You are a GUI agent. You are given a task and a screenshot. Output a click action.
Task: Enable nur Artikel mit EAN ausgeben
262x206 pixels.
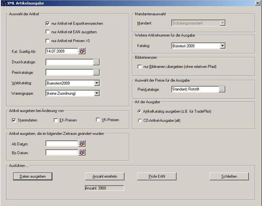pos(48,32)
